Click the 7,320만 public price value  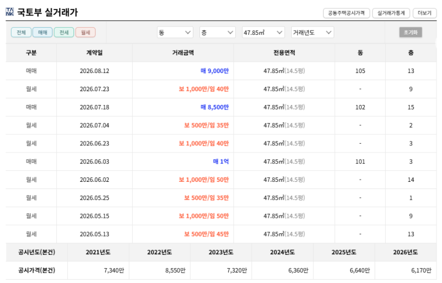pos(237,271)
